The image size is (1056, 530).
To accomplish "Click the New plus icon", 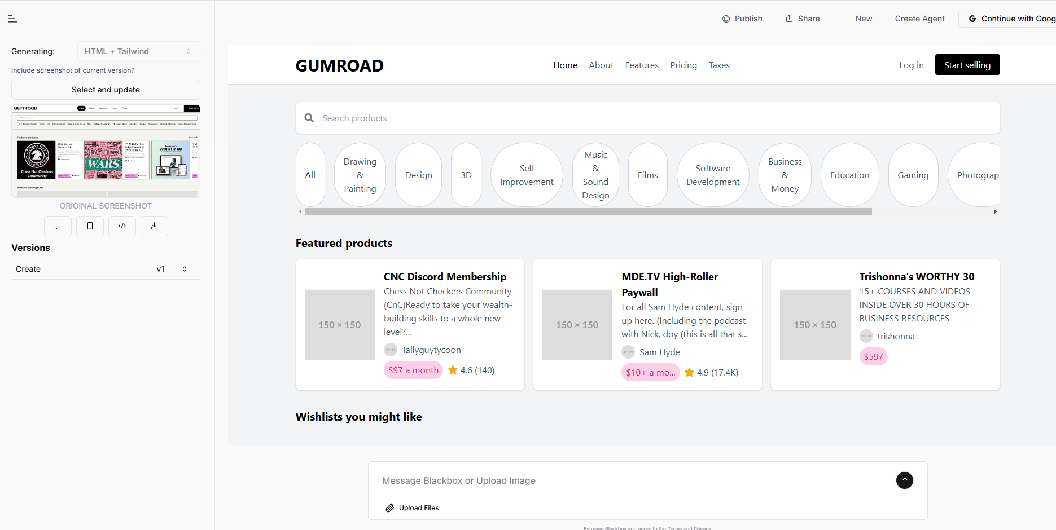I will coord(847,19).
